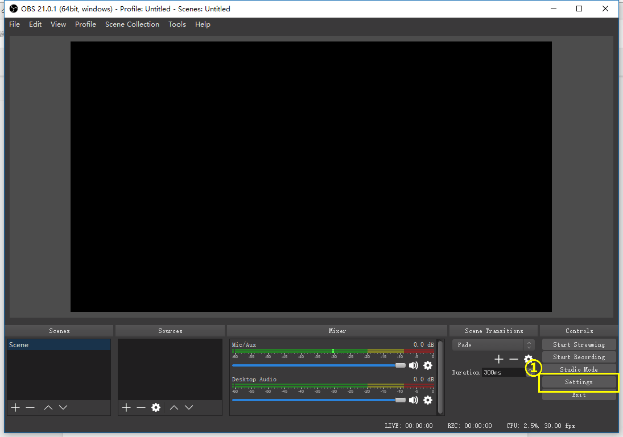This screenshot has width=623, height=437.
Task: Remove the selected scene using the minus icon
Action: (30, 407)
